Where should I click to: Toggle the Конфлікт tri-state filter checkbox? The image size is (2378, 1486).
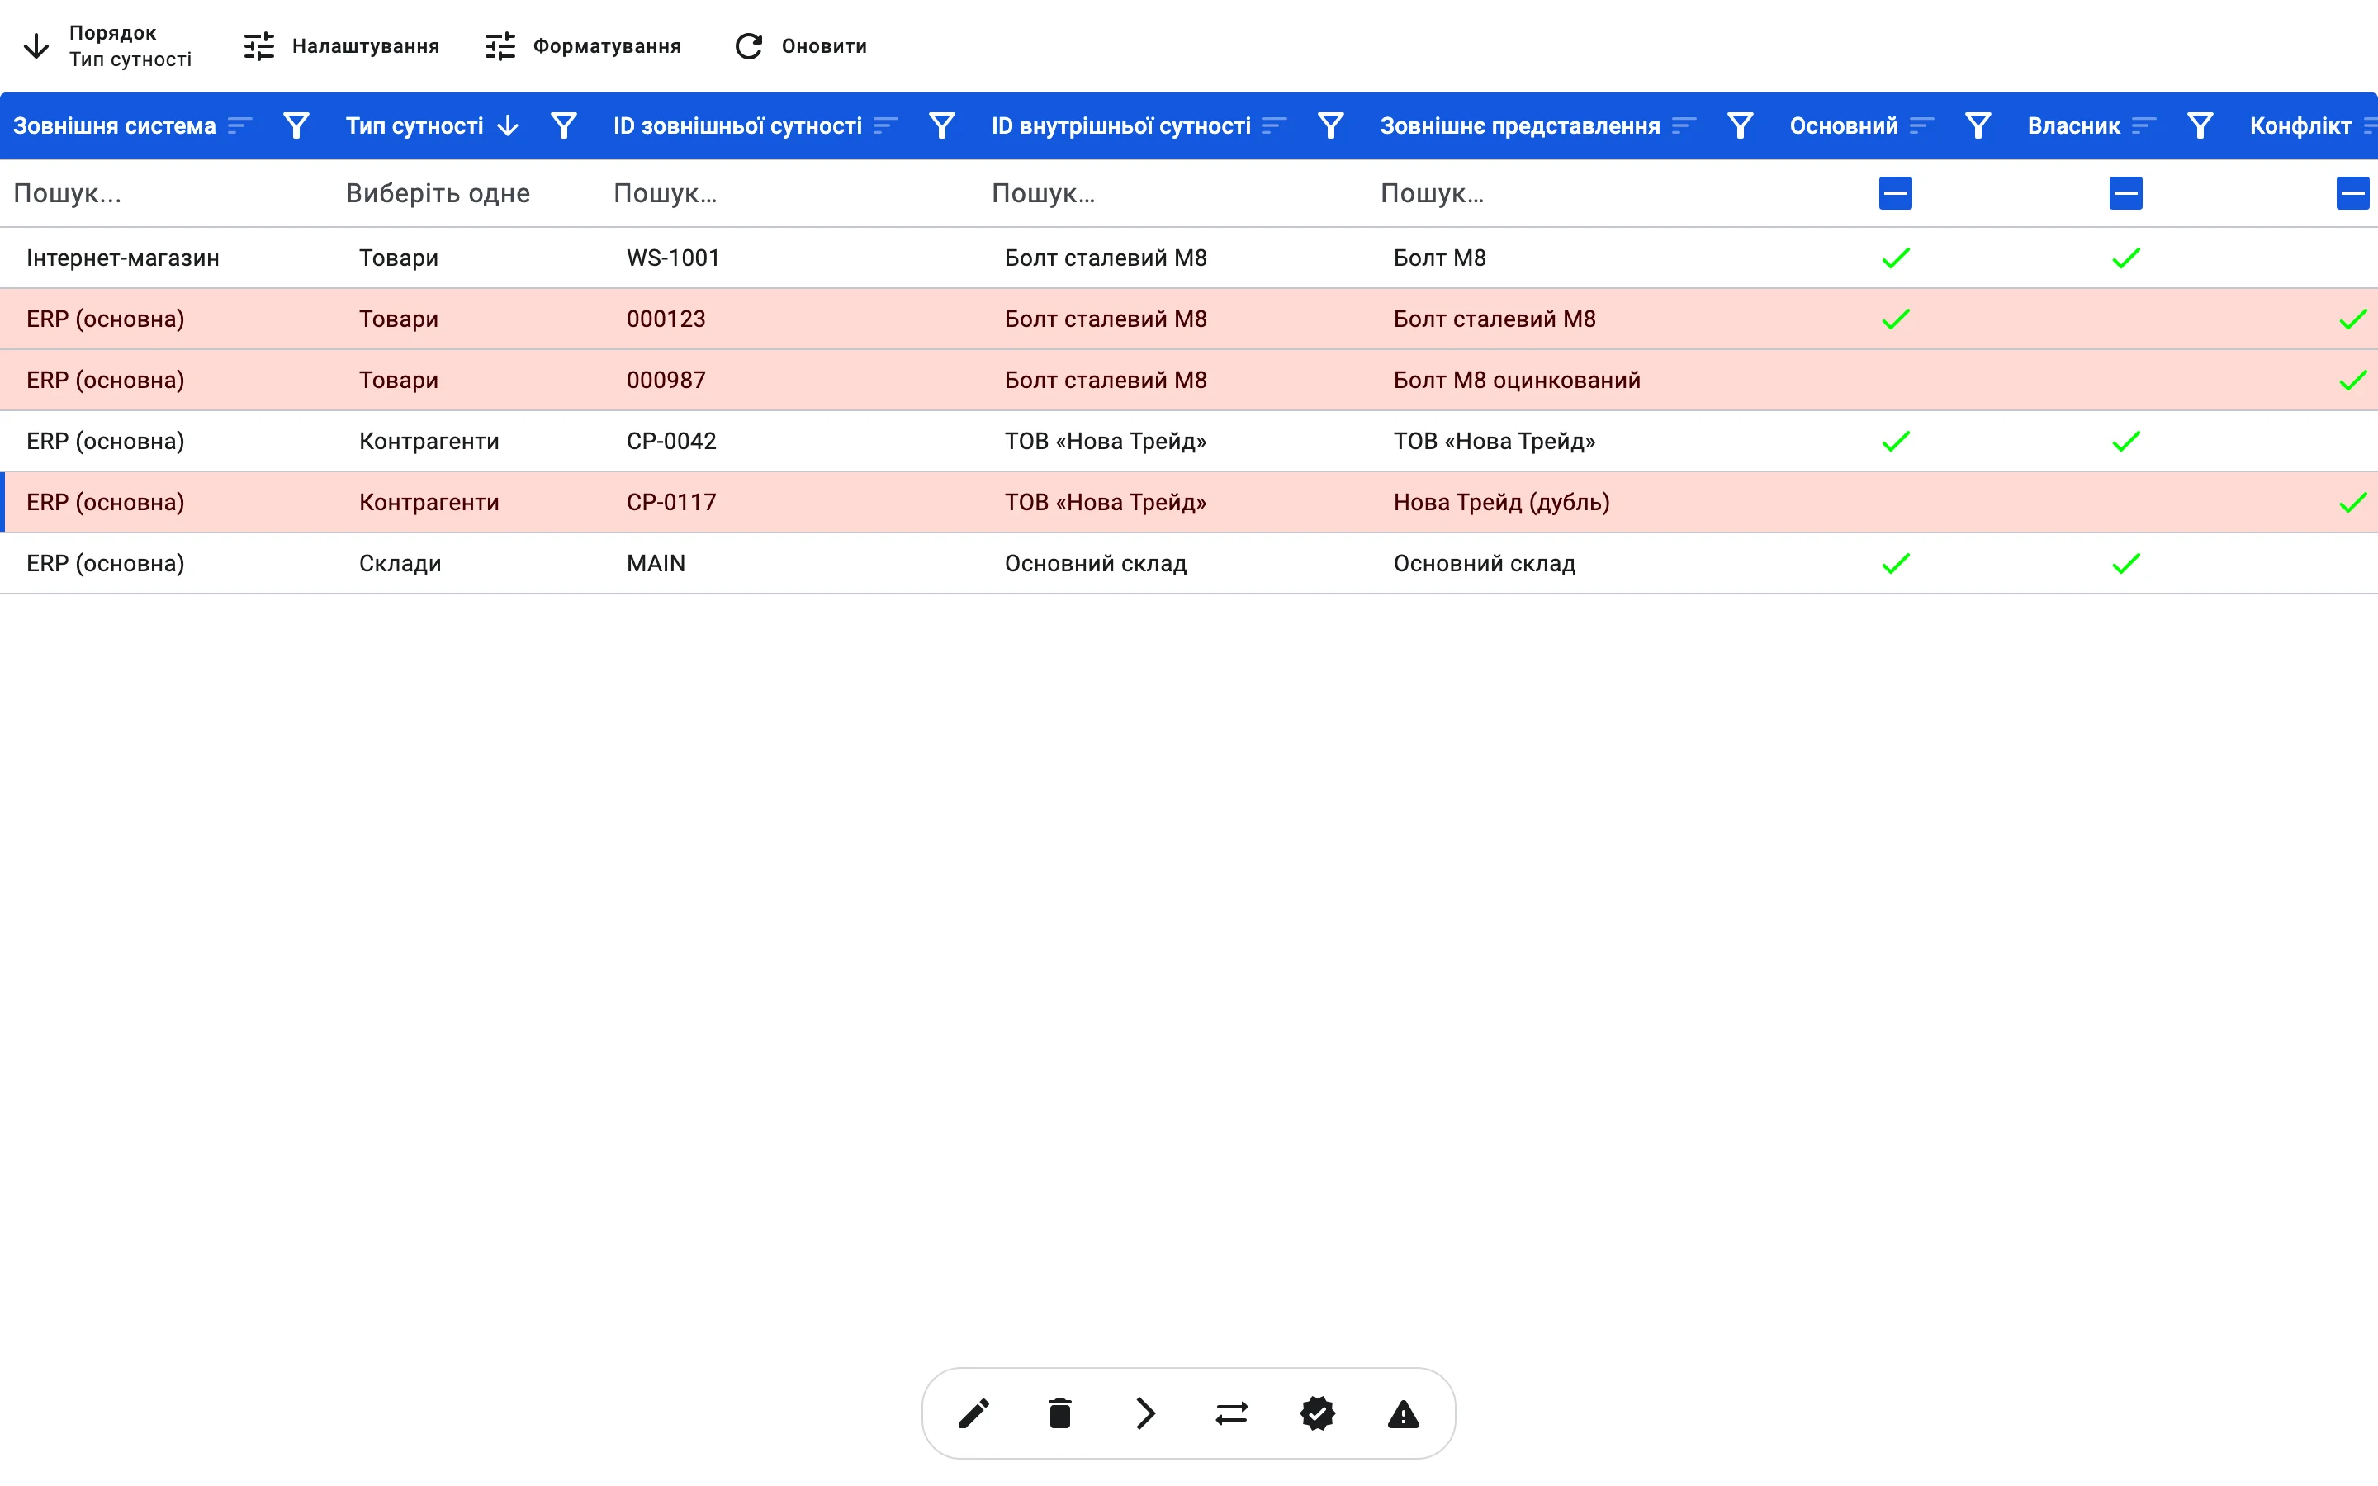pos(2352,192)
